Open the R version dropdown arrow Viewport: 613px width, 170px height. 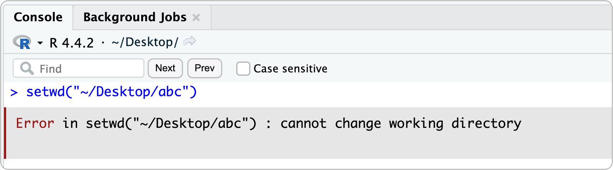point(40,43)
